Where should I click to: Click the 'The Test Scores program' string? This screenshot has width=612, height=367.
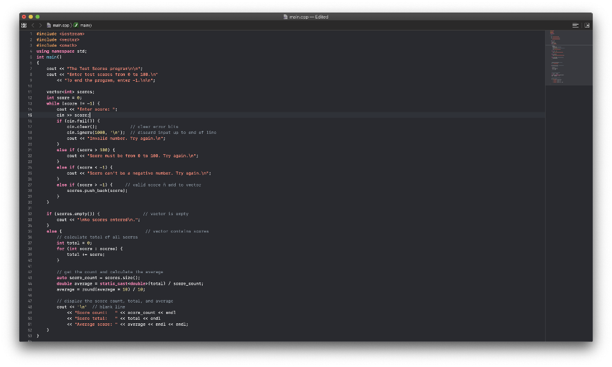coord(105,69)
